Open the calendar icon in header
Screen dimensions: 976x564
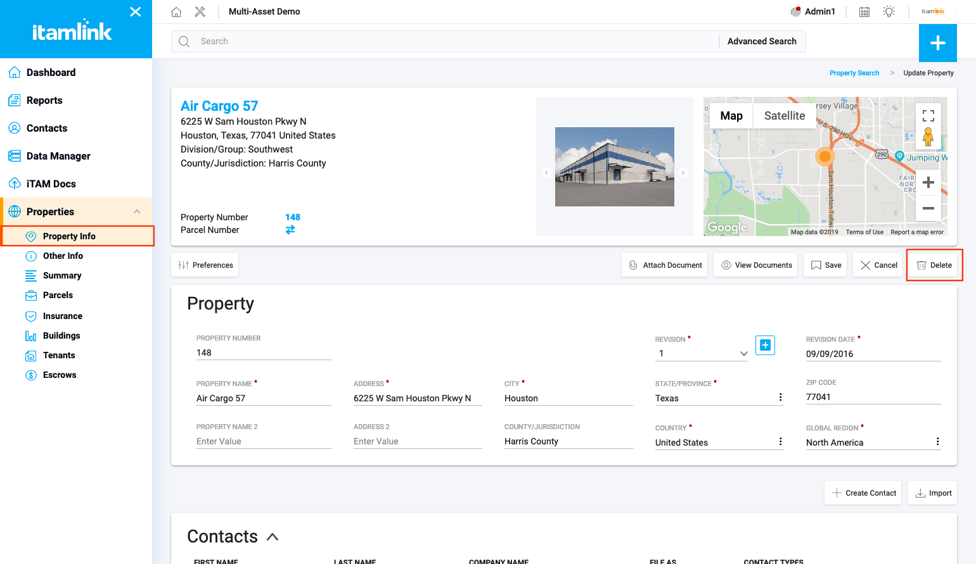[x=864, y=12]
